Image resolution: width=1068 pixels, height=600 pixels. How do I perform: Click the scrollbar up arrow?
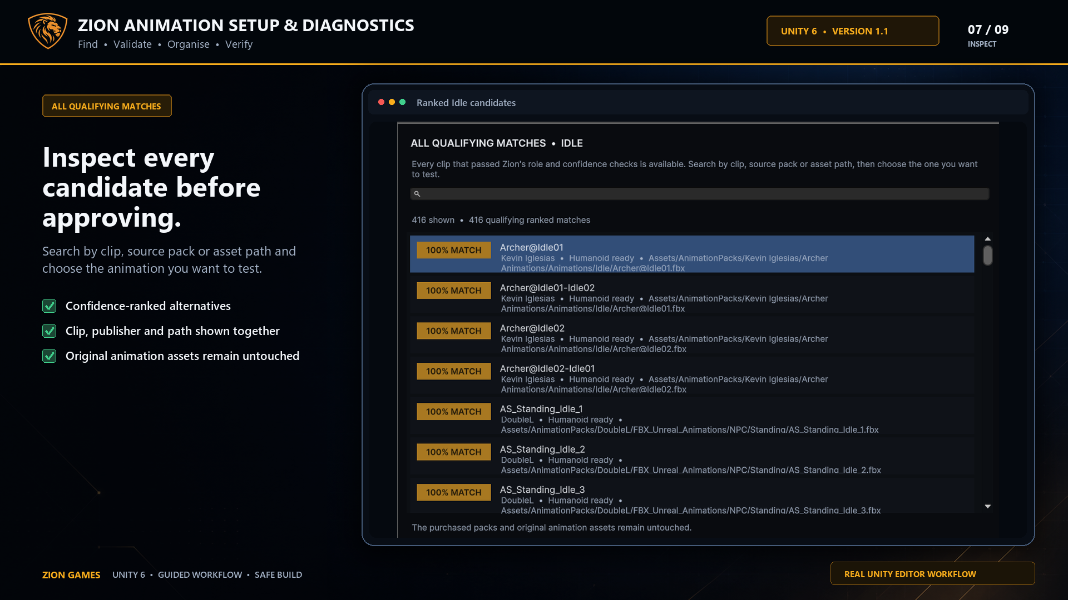click(988, 239)
